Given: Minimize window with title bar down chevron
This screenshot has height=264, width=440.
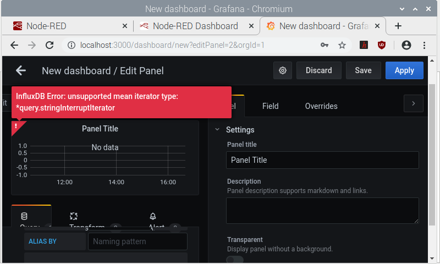Looking at the screenshot, I should [x=402, y=9].
